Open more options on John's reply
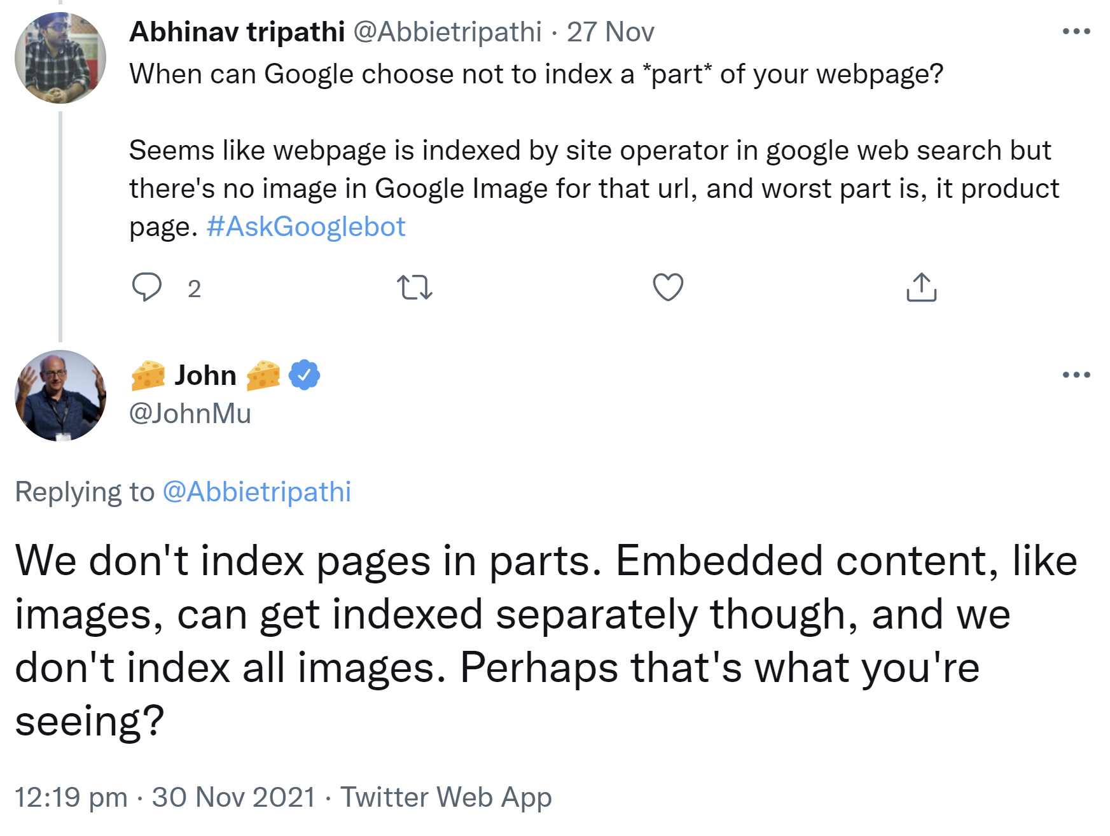 [1076, 375]
